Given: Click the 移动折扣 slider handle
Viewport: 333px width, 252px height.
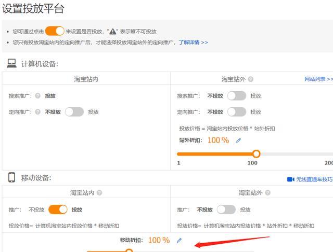Looking at the screenshot, I should 129,250.
